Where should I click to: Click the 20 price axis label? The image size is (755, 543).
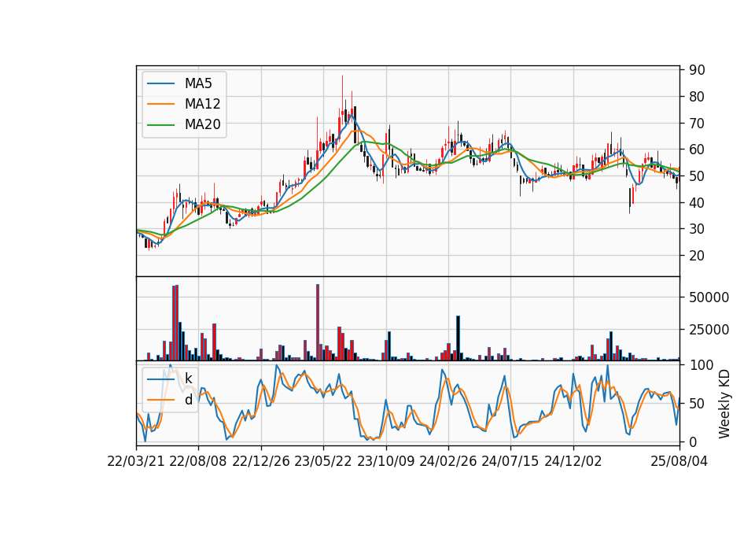(x=697, y=255)
